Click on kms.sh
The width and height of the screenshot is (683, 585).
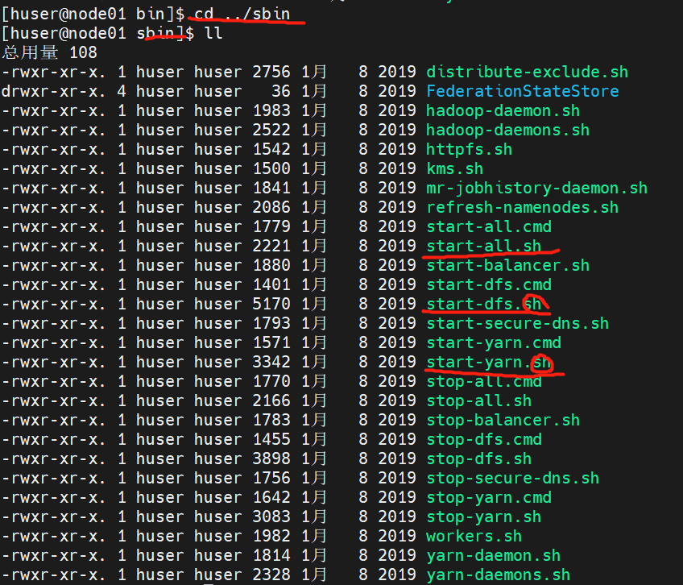[x=455, y=168]
